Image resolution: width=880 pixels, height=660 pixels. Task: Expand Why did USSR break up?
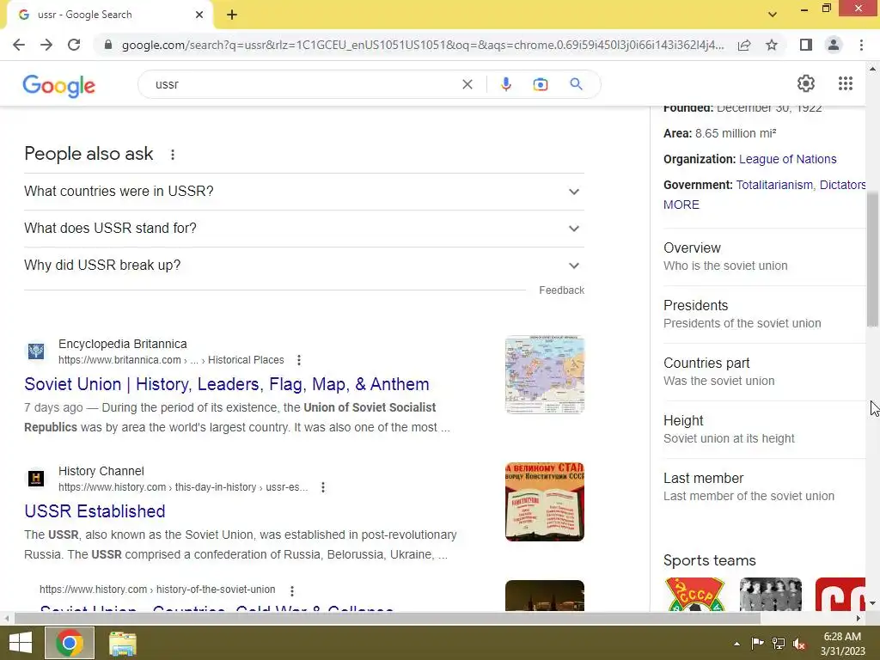[x=304, y=266]
